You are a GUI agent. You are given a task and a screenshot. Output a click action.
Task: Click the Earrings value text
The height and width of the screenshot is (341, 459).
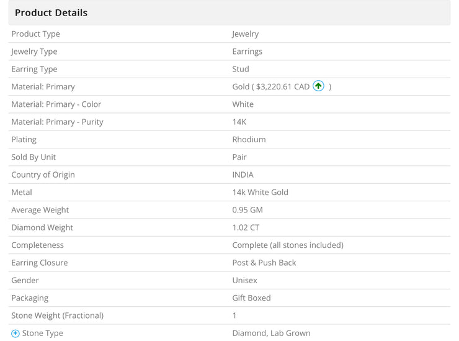(247, 52)
